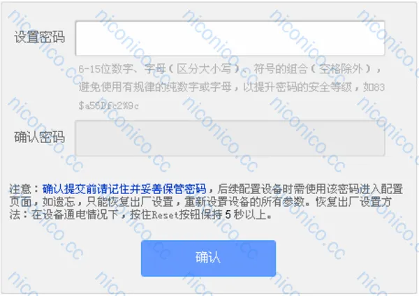Click the 5 秒以上 text in the note

coord(246,215)
